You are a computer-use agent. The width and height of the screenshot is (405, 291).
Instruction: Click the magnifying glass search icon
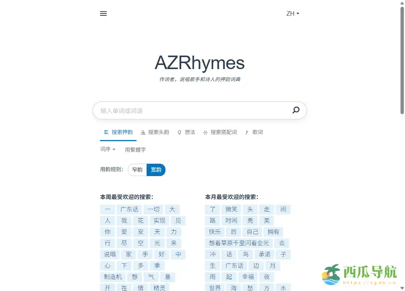296,110
